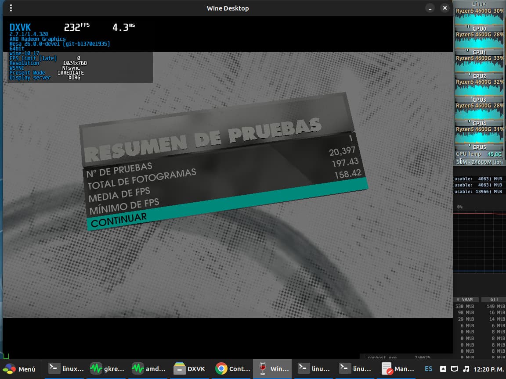Screen dimensions: 506x379
Task: Open the text editor taskbar item
Action: pos(398,369)
